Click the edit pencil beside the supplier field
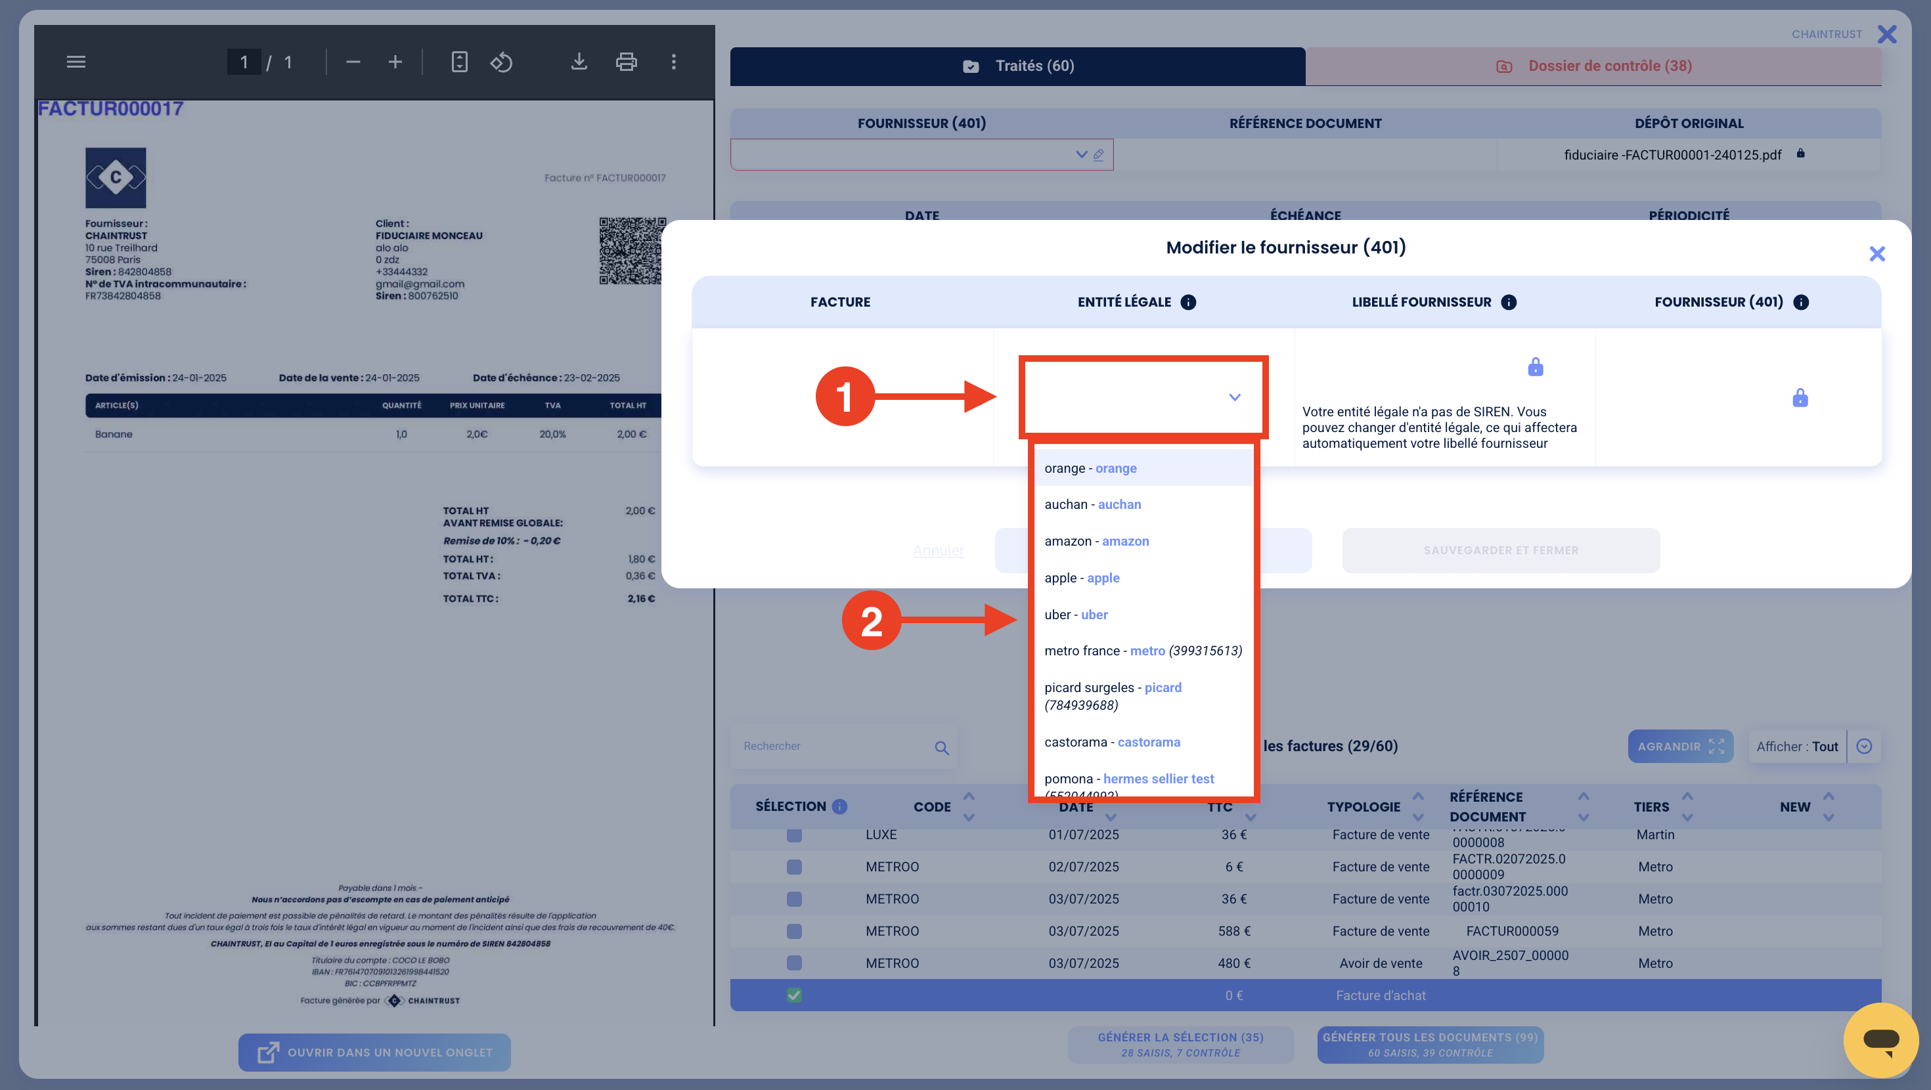The image size is (1931, 1090). [1098, 154]
